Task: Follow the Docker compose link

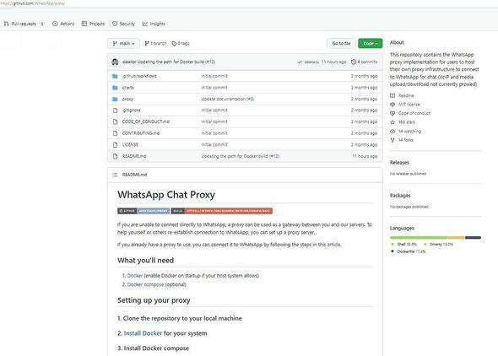Action: coord(145,284)
